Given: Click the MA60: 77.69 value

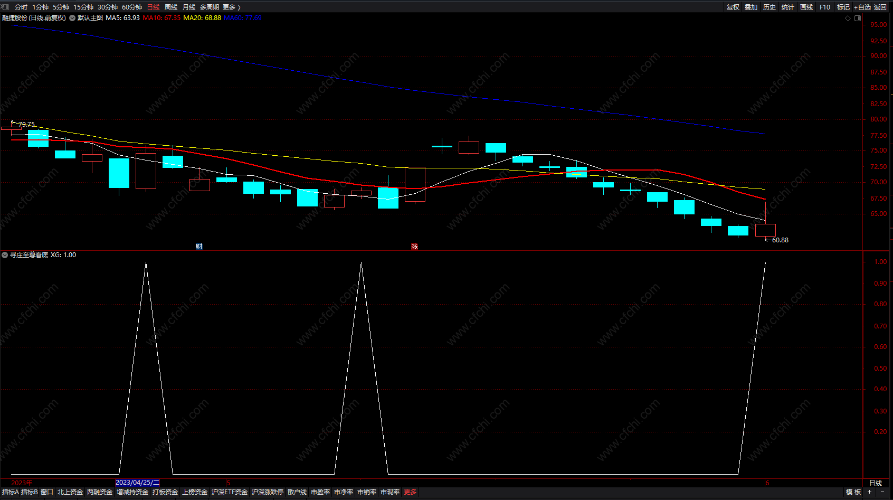Looking at the screenshot, I should point(243,18).
